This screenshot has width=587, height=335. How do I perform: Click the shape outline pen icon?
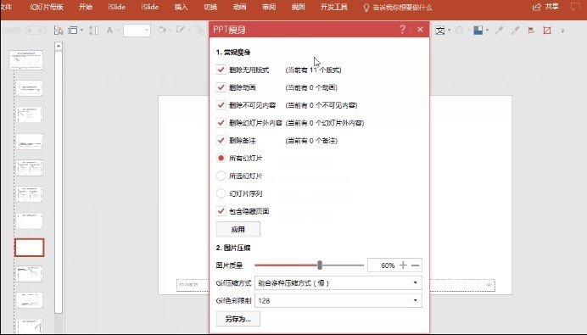click(x=181, y=30)
